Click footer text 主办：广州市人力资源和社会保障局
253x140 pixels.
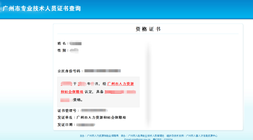[99, 136]
